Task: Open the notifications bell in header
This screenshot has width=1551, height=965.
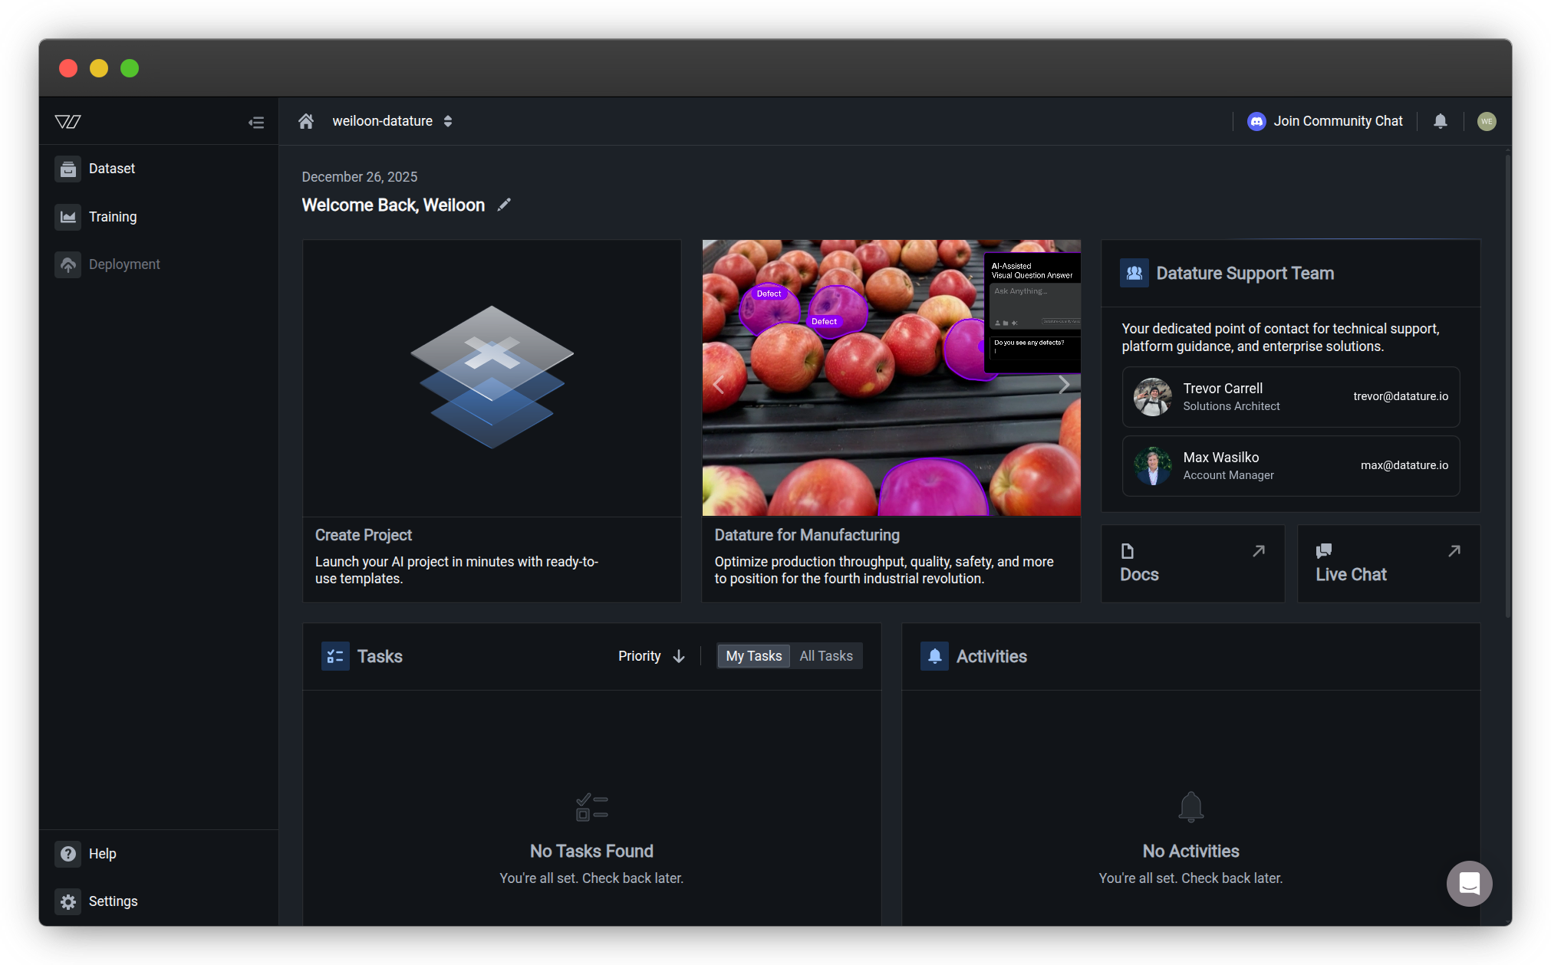Action: [x=1440, y=121]
